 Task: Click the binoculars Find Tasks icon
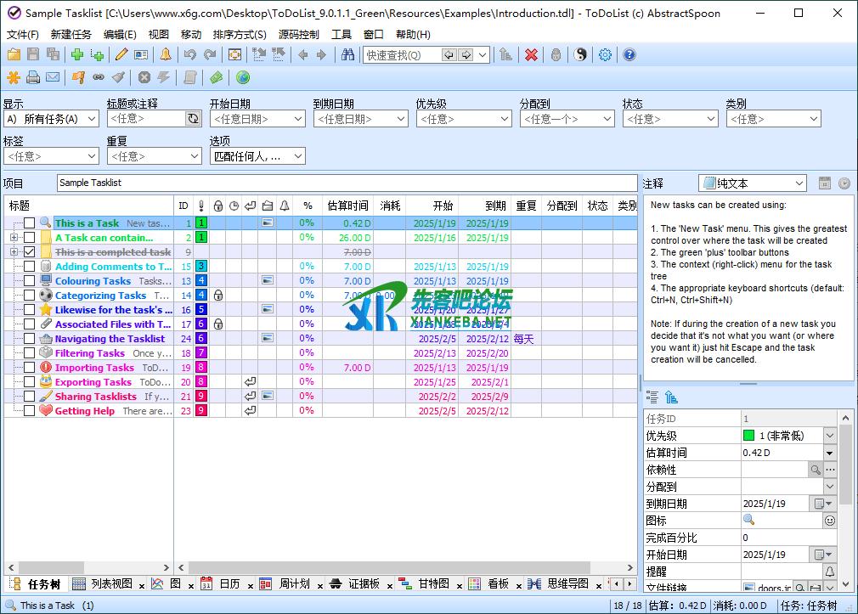348,55
